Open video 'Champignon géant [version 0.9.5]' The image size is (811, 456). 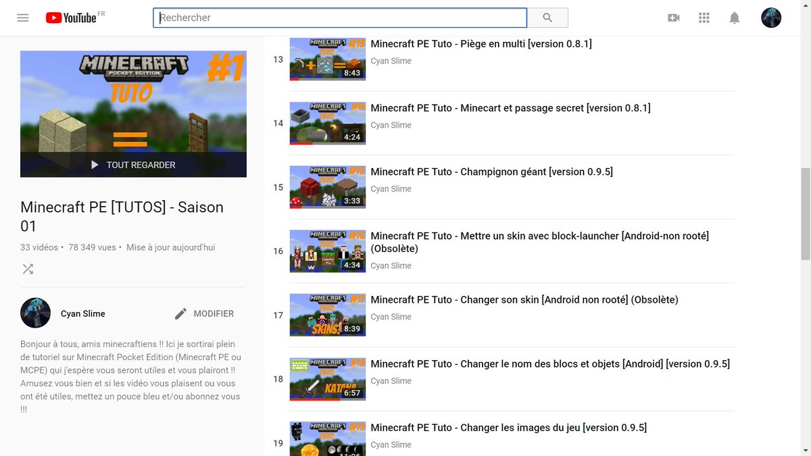click(x=491, y=172)
